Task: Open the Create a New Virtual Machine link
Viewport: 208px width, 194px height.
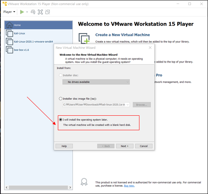Action: tap(123, 35)
